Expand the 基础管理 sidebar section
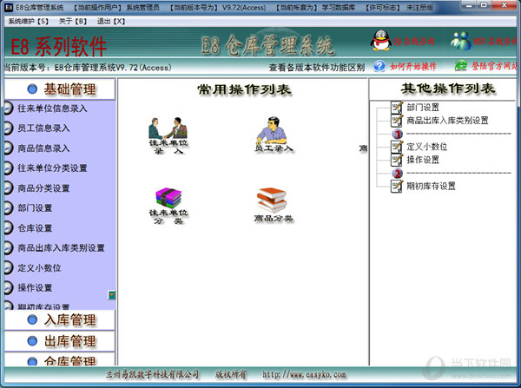Screen dimensions: 521x388 (x=60, y=89)
